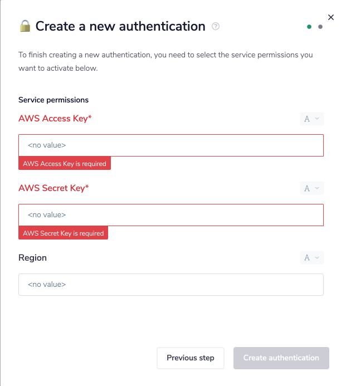Select the gray second step indicator dot

pyautogui.click(x=320, y=27)
